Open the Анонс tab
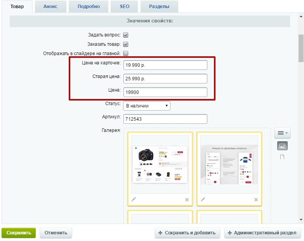304x241 pixels. [50, 7]
